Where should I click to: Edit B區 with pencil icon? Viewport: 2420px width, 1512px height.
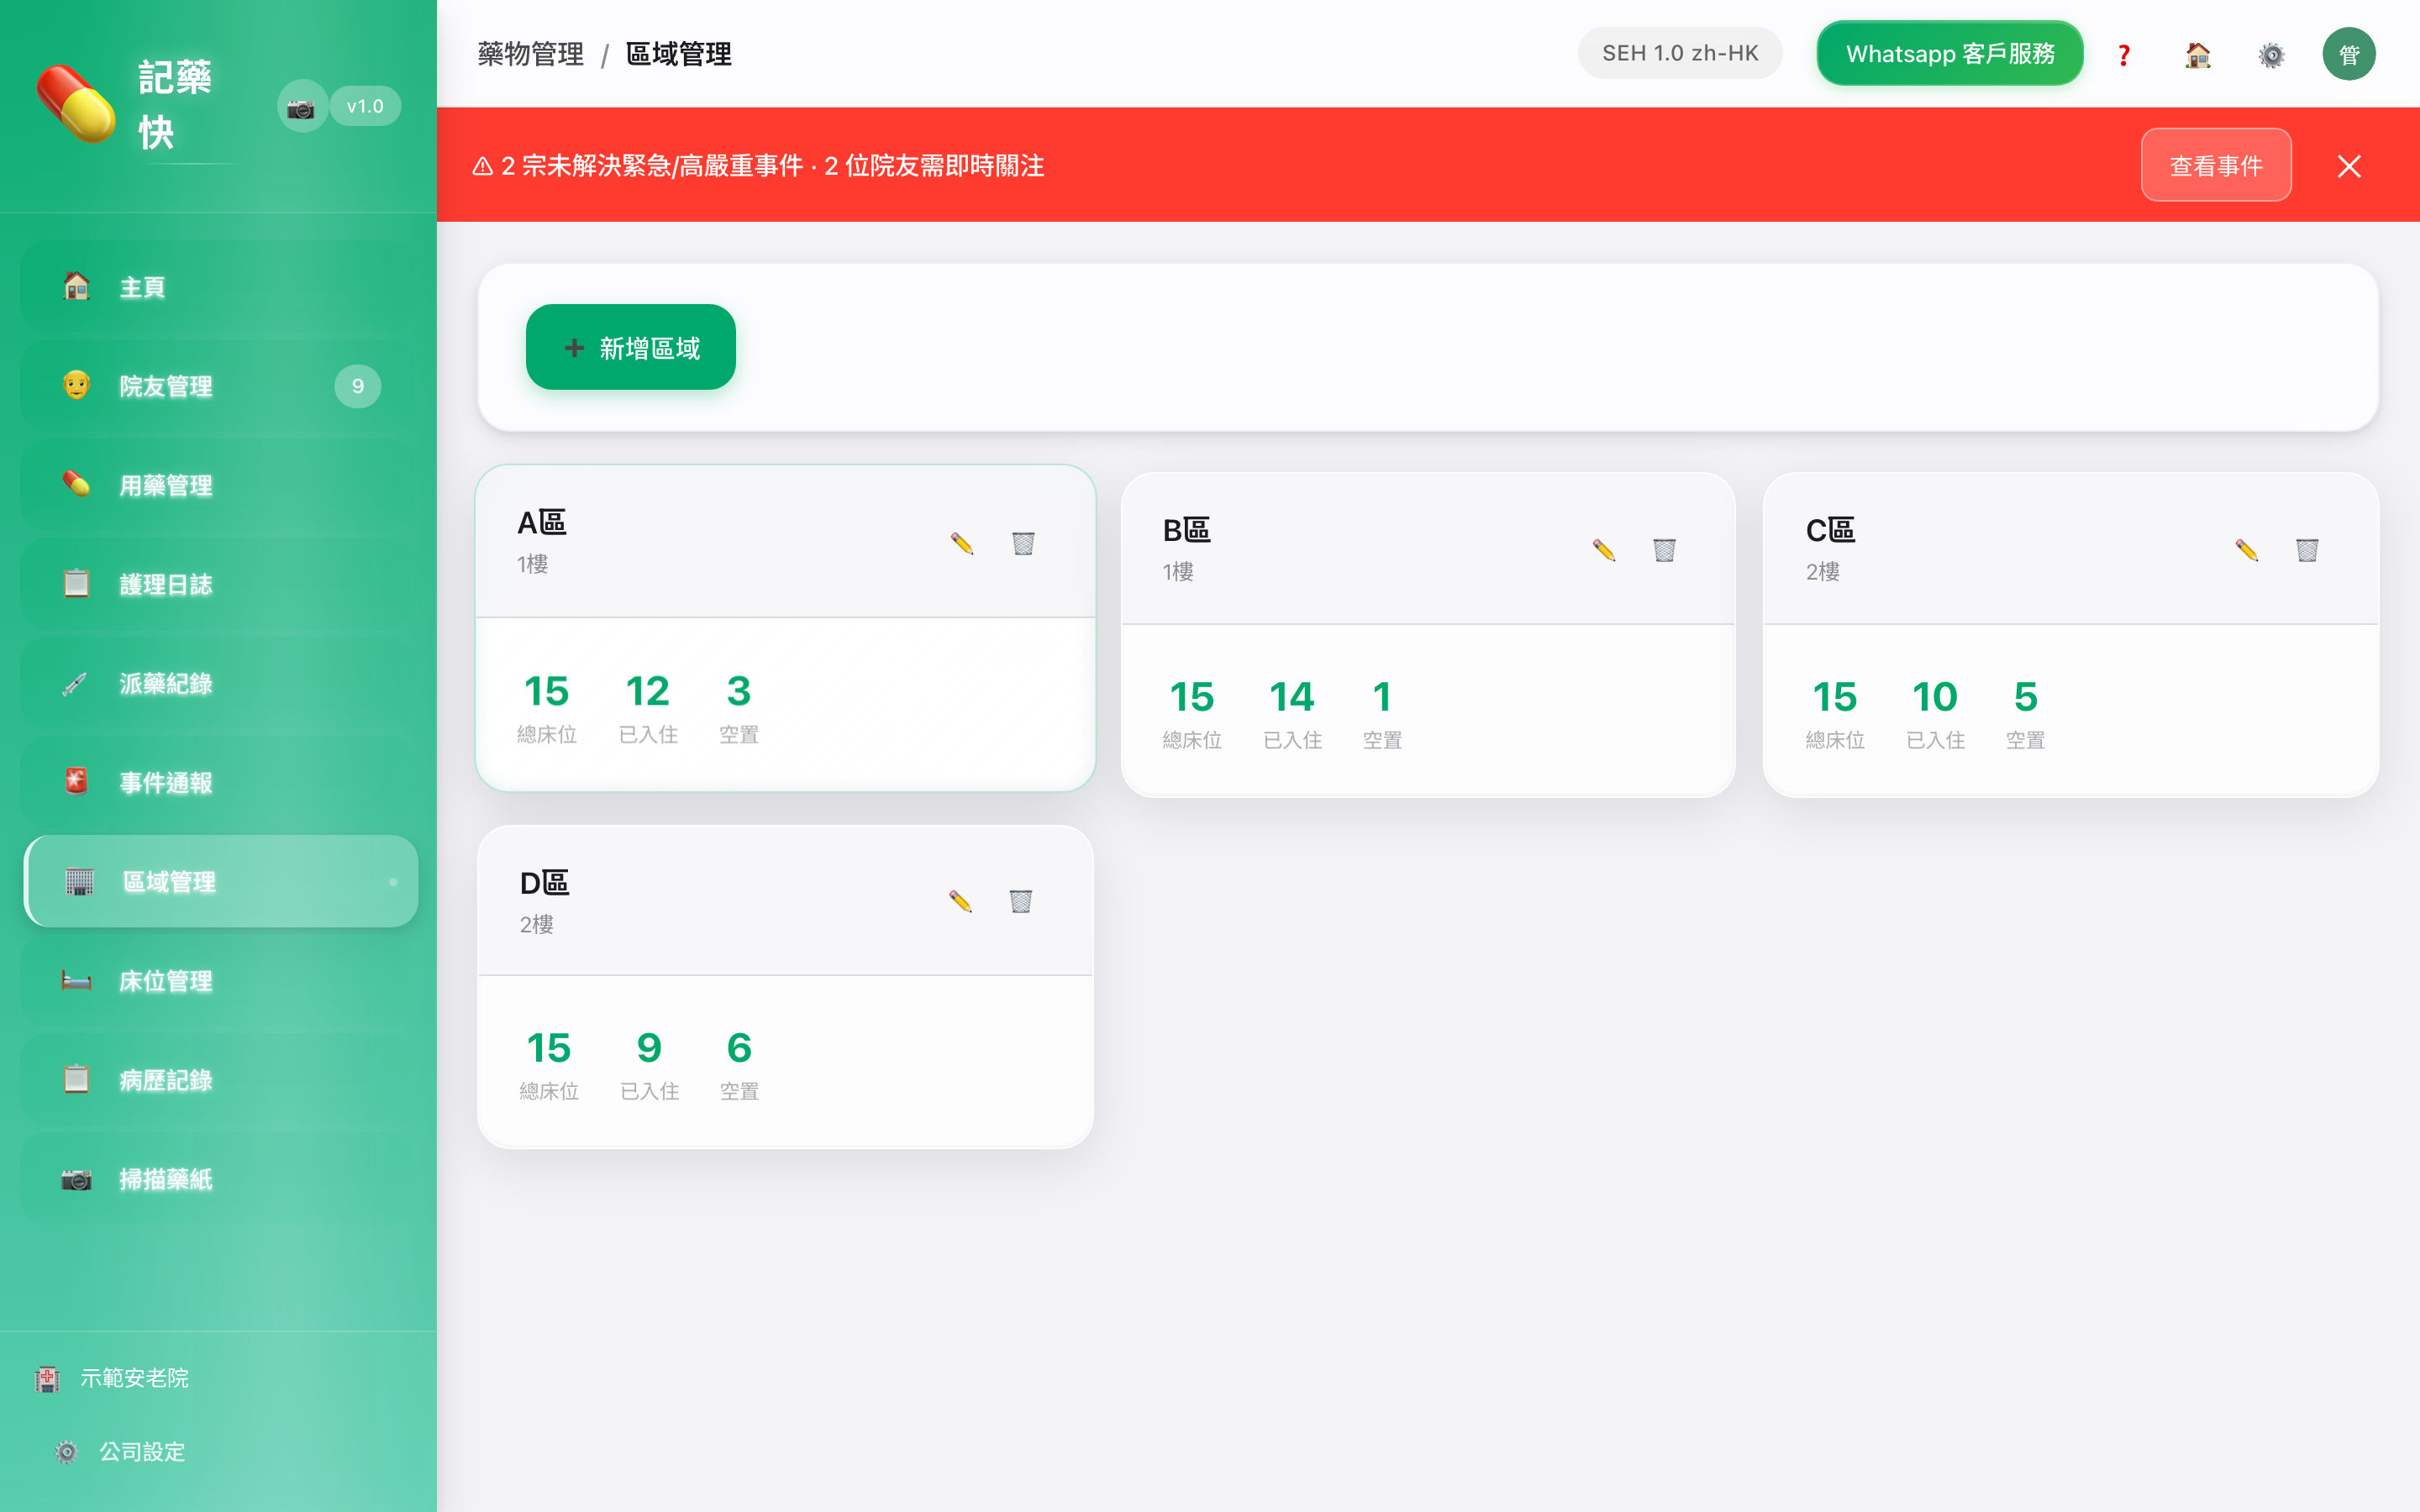[1604, 550]
